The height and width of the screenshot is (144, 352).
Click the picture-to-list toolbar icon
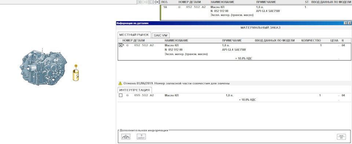[x=145, y=2]
